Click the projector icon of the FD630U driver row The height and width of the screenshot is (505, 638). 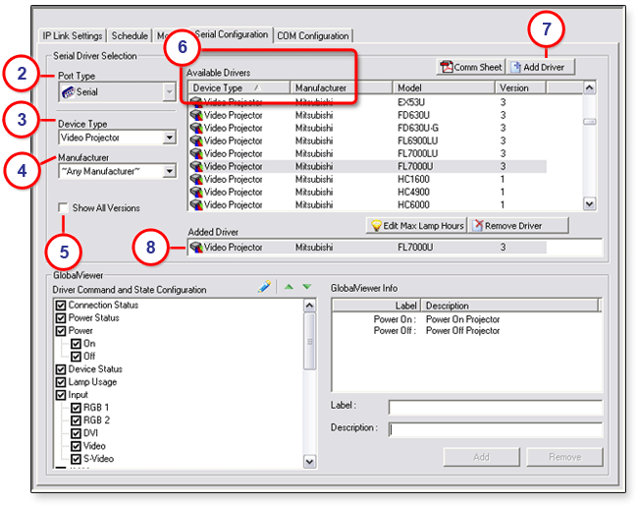195,115
